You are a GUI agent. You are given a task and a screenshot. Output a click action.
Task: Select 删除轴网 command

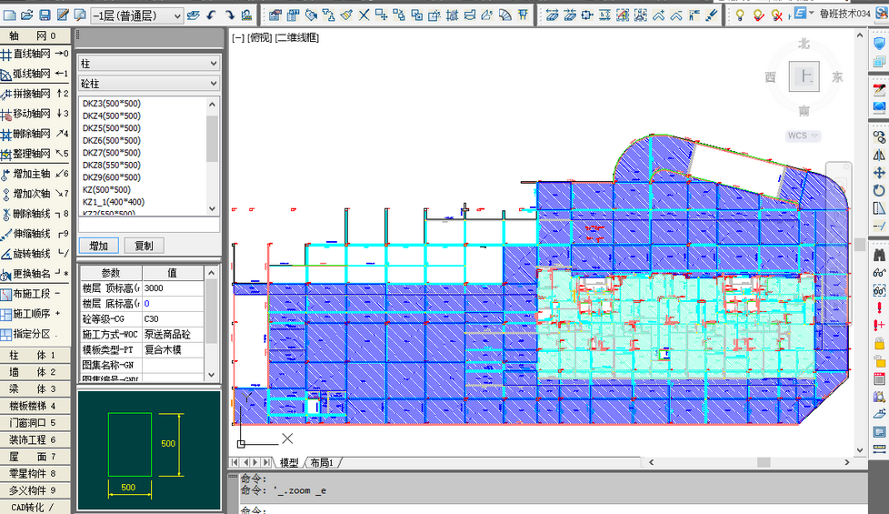tap(35, 134)
